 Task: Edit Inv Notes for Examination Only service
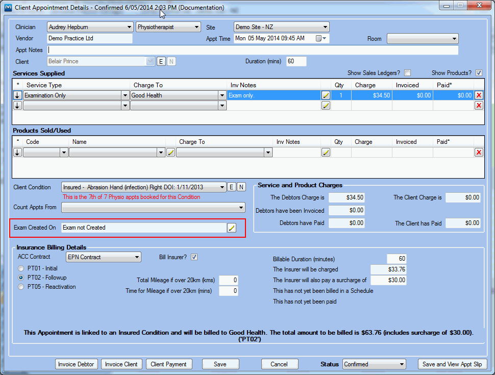coord(326,95)
